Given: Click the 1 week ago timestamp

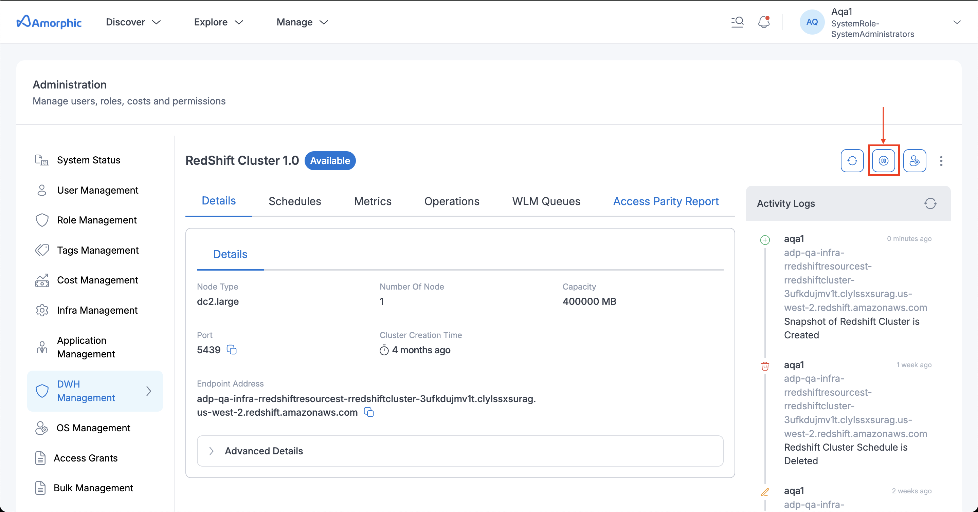Looking at the screenshot, I should (914, 365).
